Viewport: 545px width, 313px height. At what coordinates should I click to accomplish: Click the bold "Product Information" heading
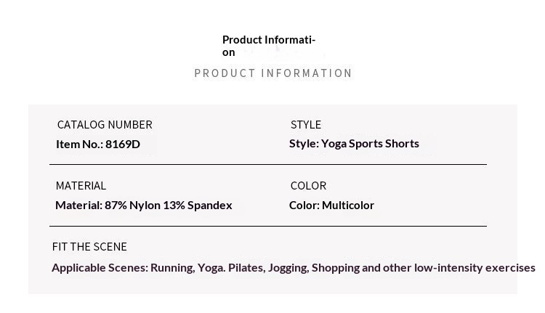tap(268, 45)
